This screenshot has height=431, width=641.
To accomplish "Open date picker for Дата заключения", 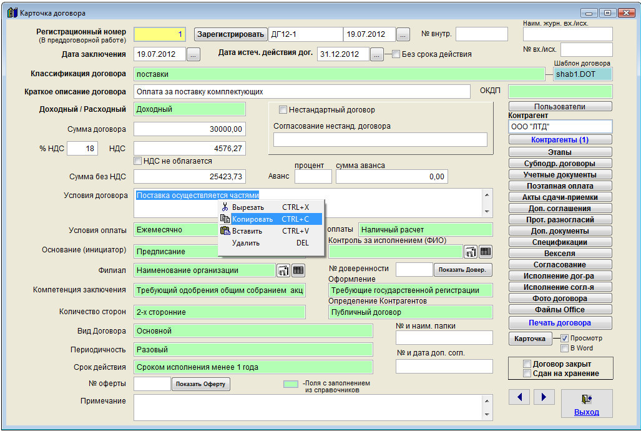I will [x=193, y=55].
